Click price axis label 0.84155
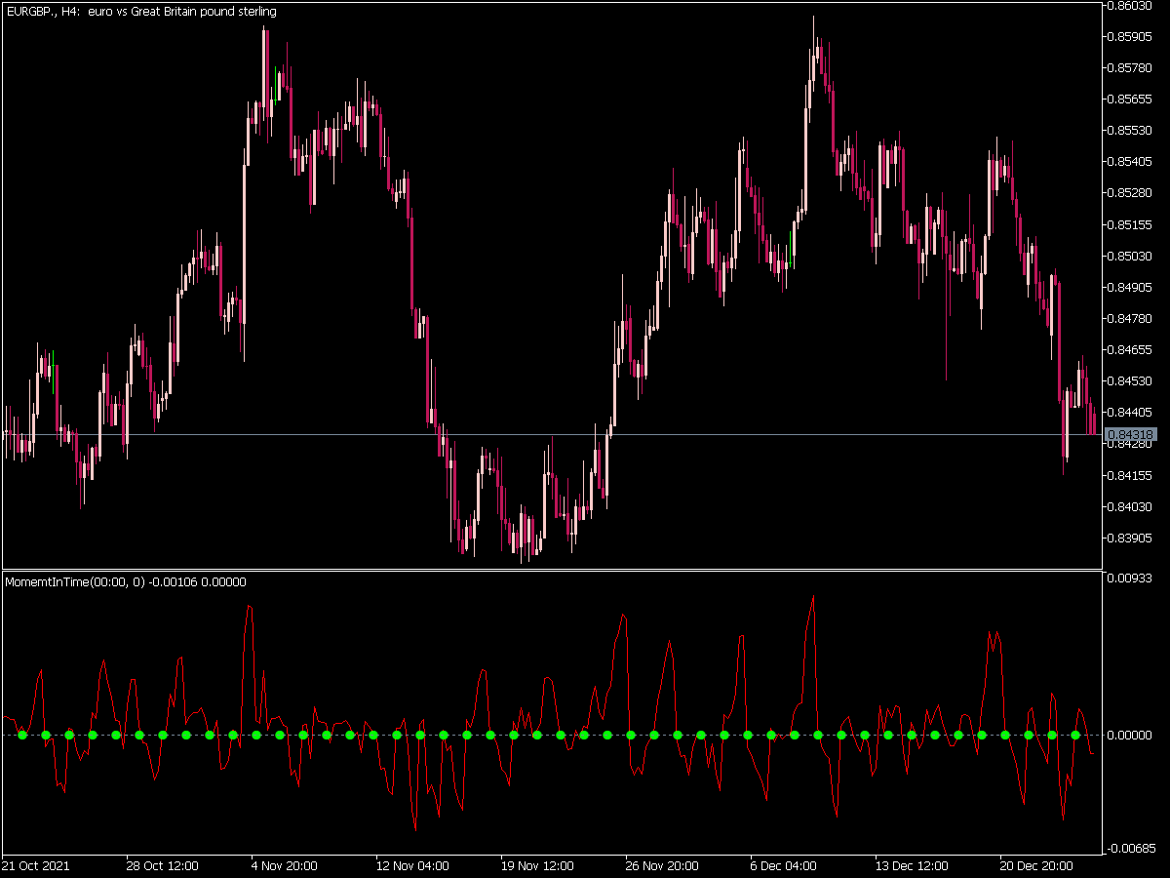This screenshot has height=878, width=1170. click(x=1131, y=476)
